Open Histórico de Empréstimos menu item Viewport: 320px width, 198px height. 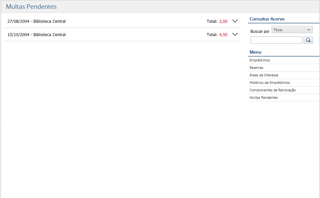pos(270,83)
